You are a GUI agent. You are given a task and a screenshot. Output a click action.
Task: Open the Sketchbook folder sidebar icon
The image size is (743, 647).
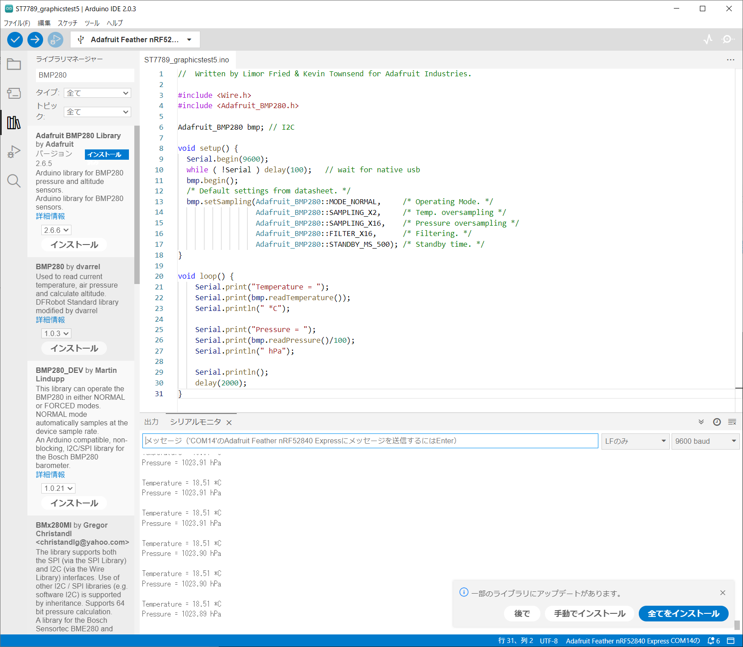click(13, 65)
